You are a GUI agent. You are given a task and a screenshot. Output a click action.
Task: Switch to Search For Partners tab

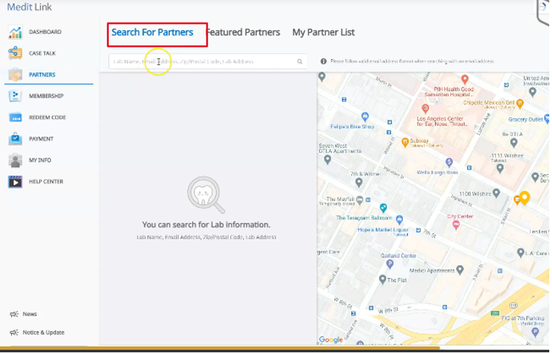[x=152, y=32]
